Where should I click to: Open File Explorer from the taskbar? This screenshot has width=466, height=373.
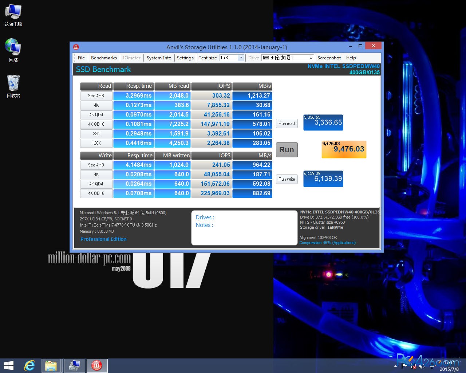point(51,366)
